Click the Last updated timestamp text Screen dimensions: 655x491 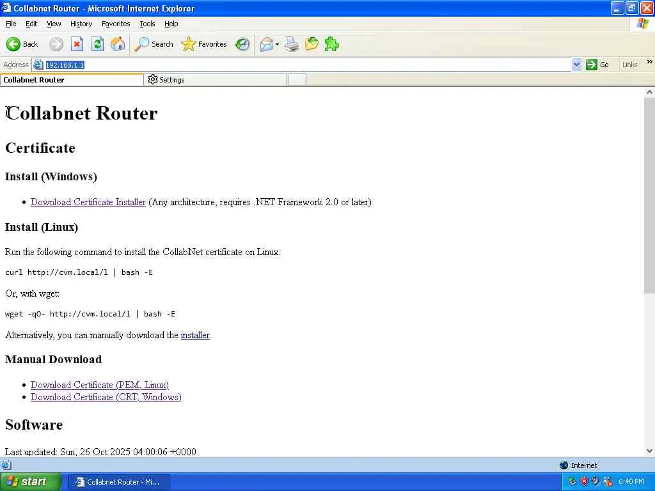point(100,451)
